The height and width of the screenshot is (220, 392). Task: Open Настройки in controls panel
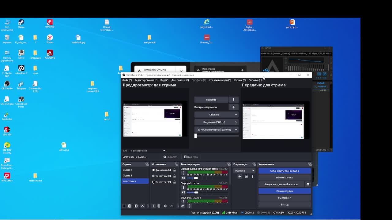285,198
